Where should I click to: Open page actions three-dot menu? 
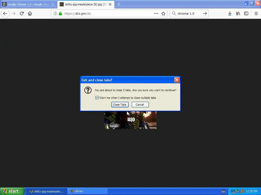pos(156,13)
